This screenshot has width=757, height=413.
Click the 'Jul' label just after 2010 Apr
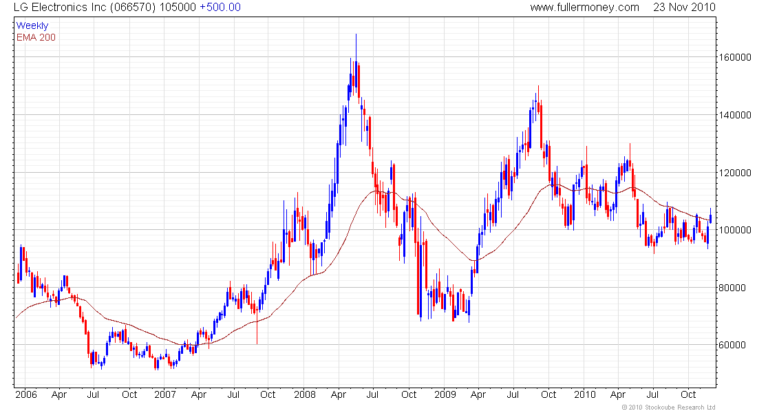coord(652,394)
